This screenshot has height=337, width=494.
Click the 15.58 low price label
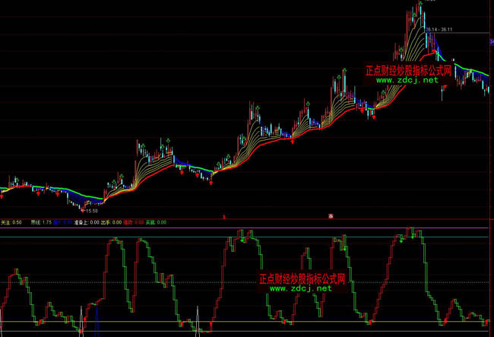pos(91,211)
